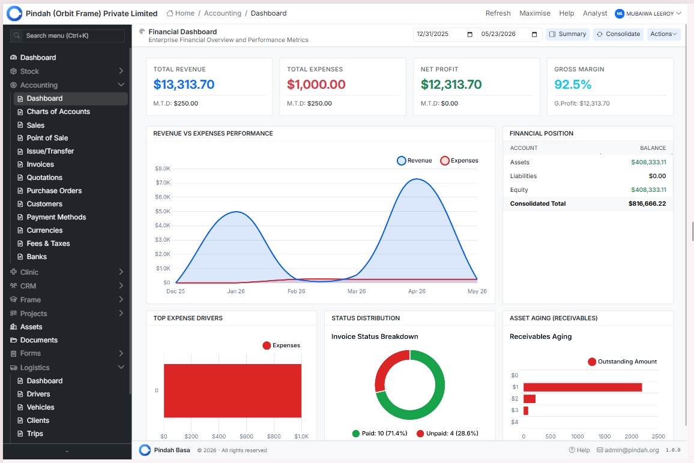Viewport: 694px width, 463px height.
Task: Focus the Search menu input field
Action: pyautogui.click(x=67, y=36)
